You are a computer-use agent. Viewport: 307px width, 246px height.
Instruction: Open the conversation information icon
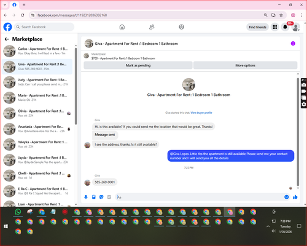pos(293,44)
